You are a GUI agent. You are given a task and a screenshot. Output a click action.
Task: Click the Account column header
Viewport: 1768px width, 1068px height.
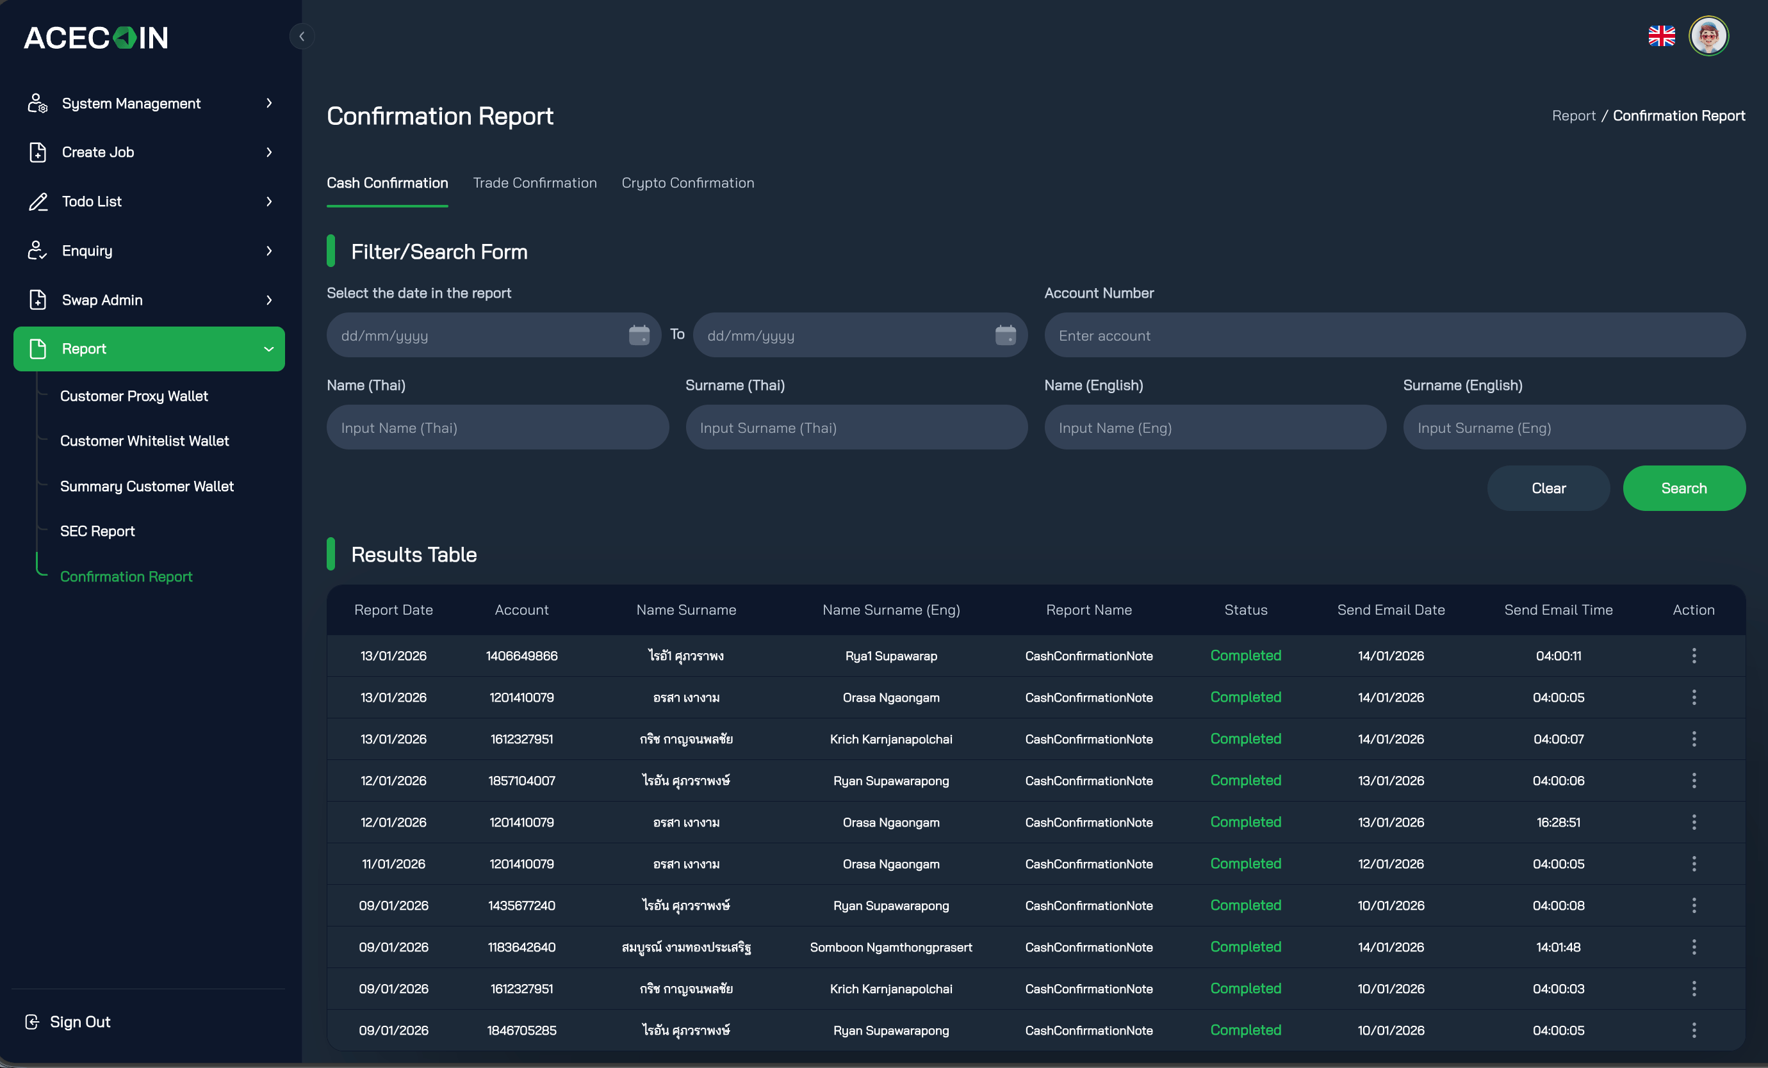click(x=521, y=610)
